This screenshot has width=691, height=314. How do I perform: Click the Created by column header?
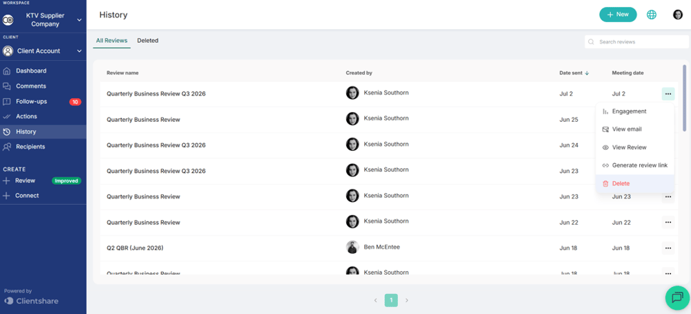pos(359,73)
